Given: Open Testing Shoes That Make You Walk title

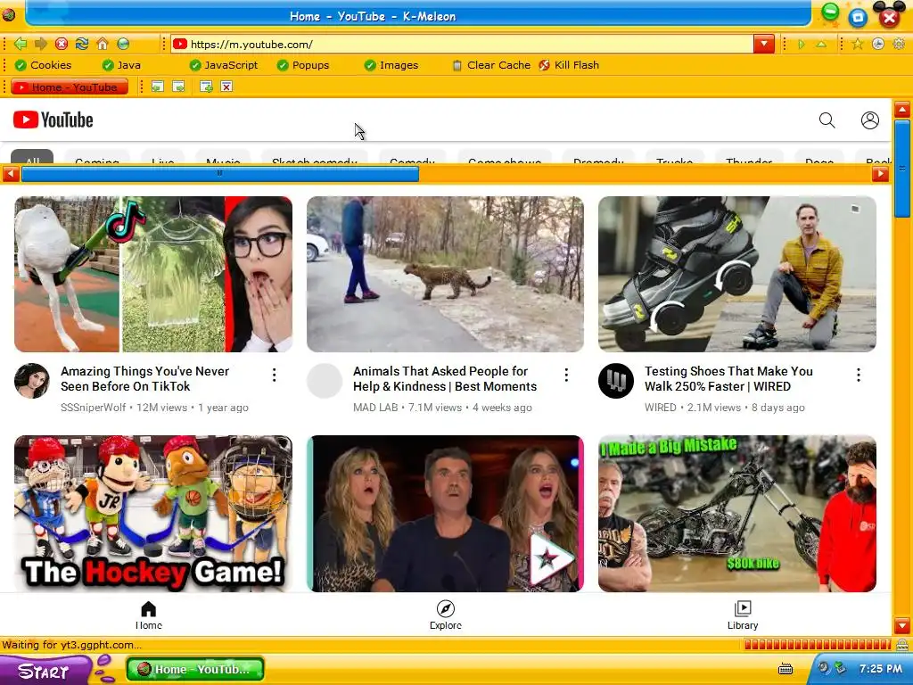Looking at the screenshot, I should [x=728, y=378].
